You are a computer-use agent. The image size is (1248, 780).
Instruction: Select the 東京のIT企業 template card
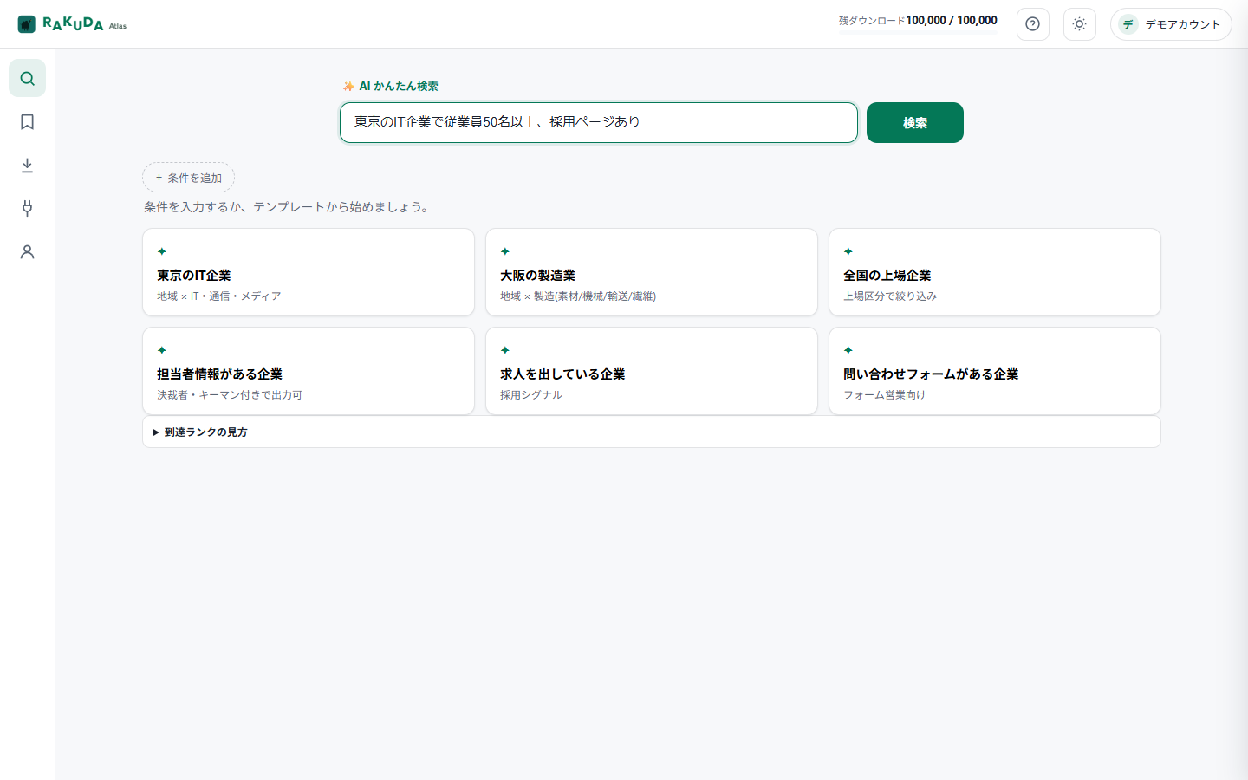309,272
